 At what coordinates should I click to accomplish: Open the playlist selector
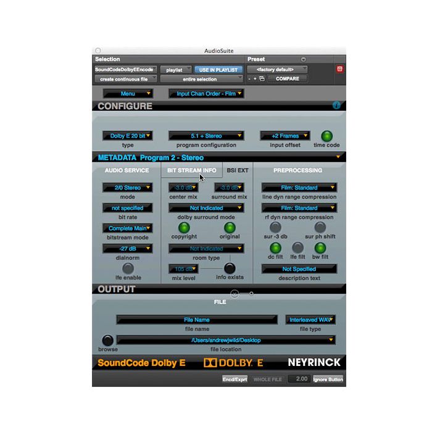coord(175,70)
